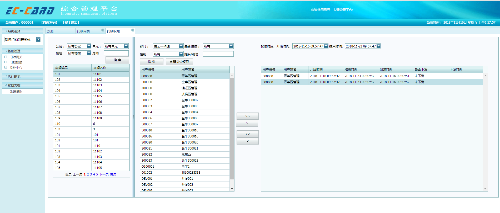Open 监控中心 in the sidebar

[16, 67]
